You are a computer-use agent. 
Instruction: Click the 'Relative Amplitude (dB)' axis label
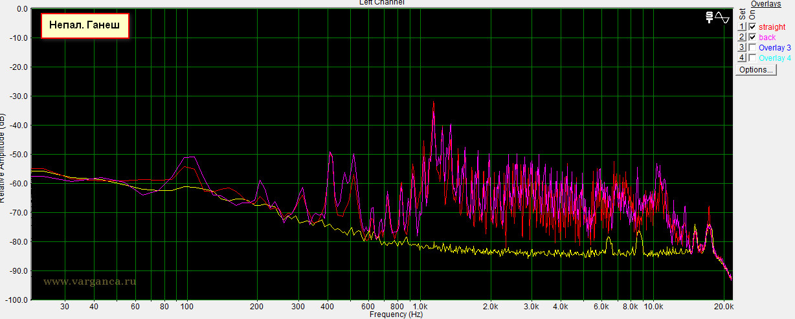(3, 157)
